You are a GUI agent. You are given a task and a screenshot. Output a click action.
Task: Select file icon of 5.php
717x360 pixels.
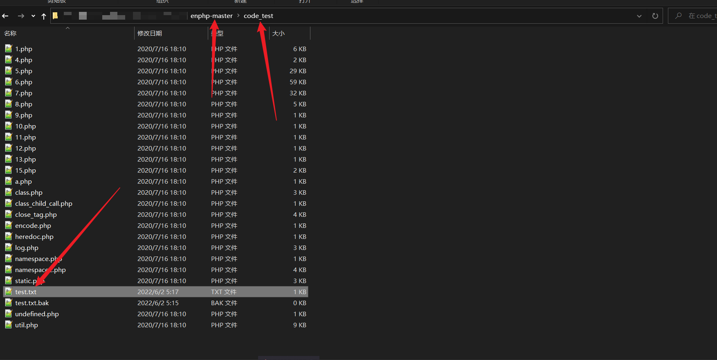point(9,71)
